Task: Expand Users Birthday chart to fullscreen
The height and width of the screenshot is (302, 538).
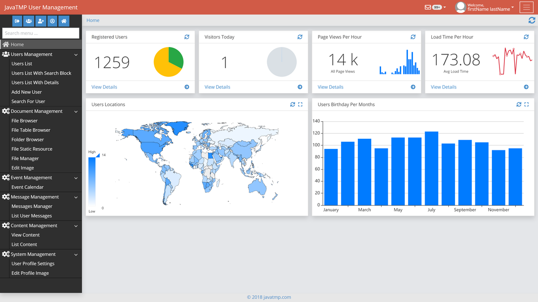Action: click(x=526, y=104)
